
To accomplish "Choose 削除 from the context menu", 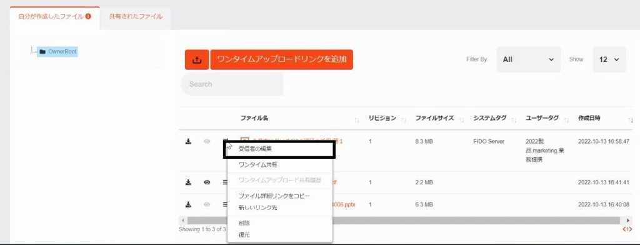I will click(279, 223).
